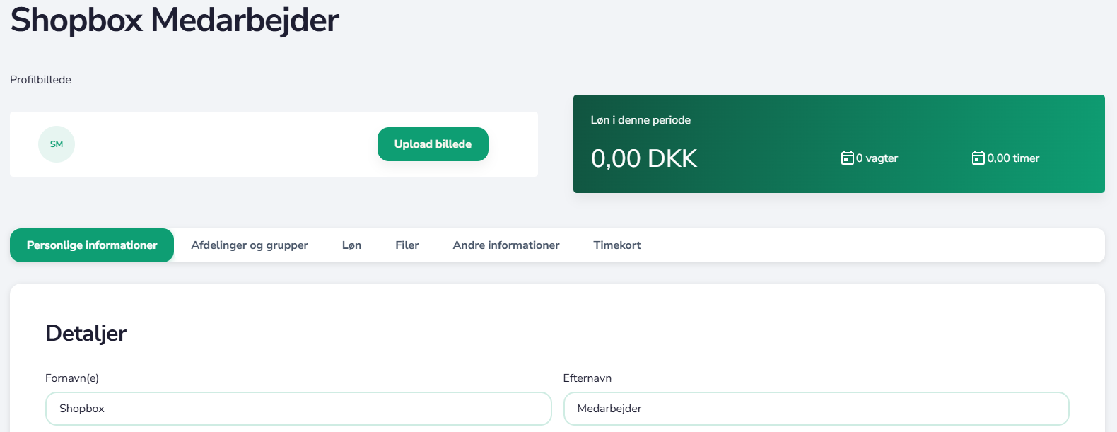Click the Efternavn field label
1117x432 pixels.
pos(587,378)
